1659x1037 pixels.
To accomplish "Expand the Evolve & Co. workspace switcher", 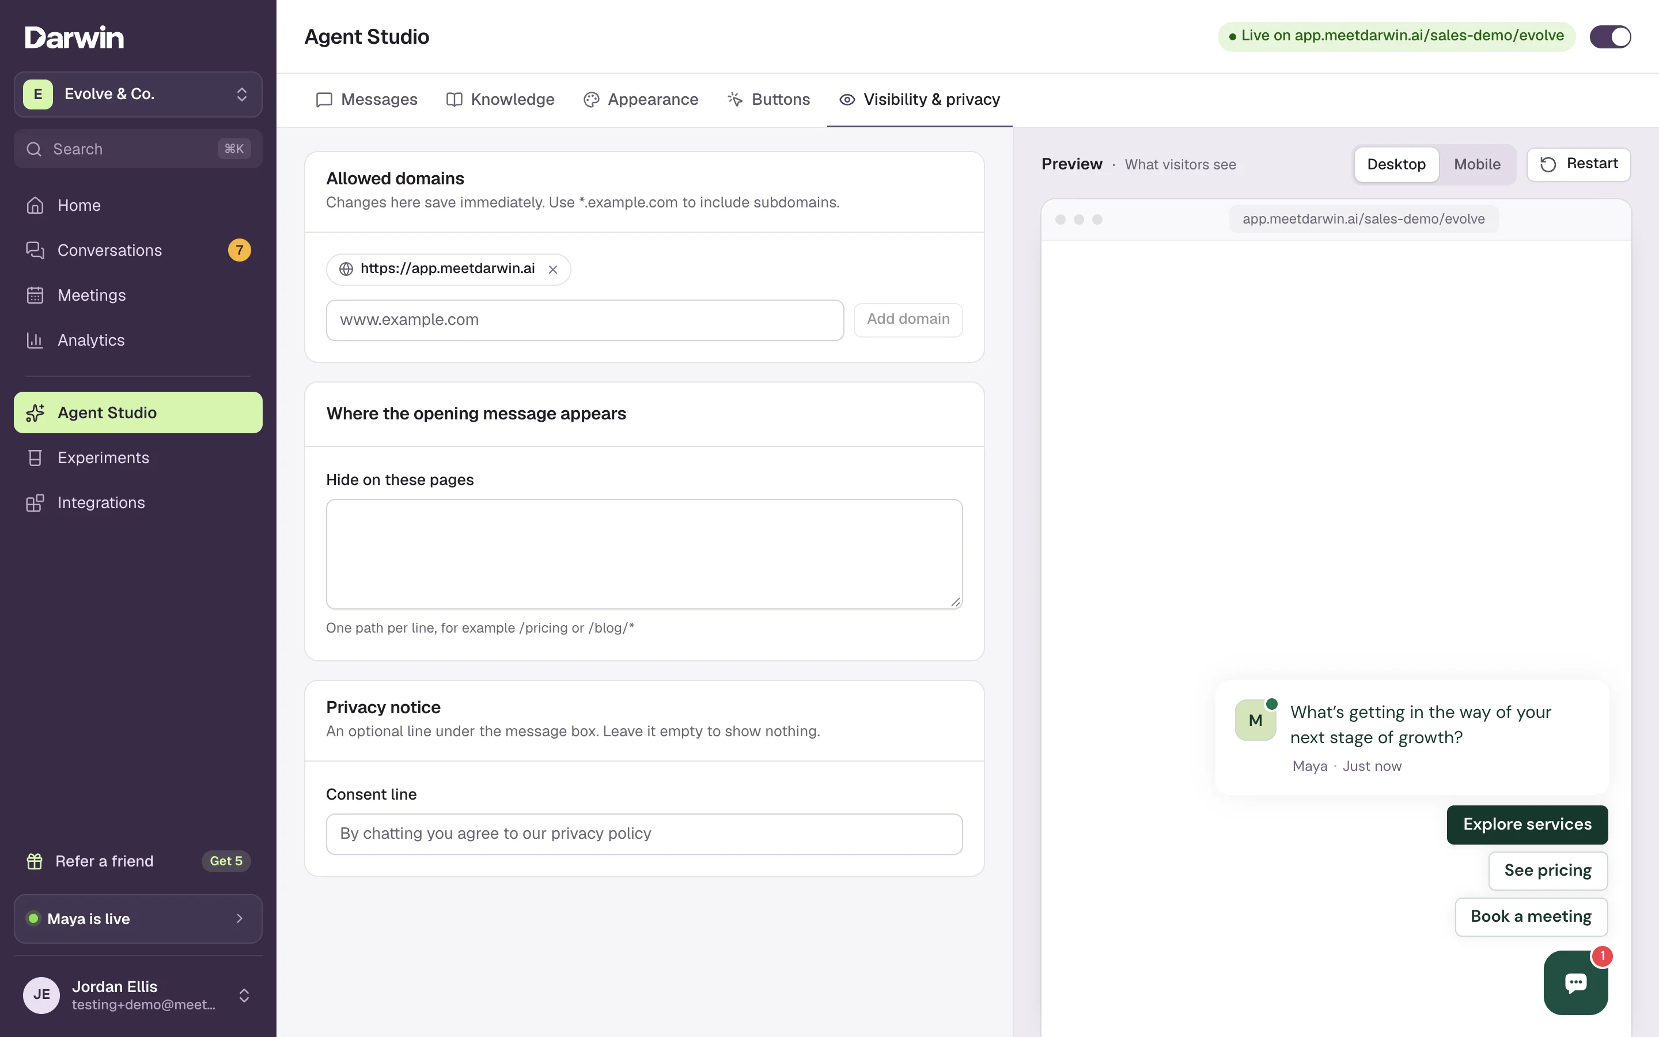I will pos(138,94).
